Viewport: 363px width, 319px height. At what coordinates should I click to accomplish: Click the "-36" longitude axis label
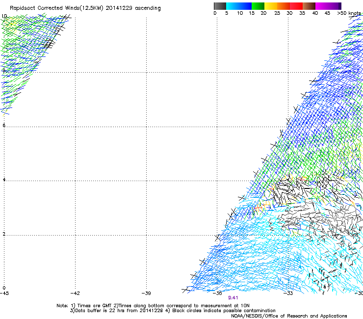tap(217, 293)
